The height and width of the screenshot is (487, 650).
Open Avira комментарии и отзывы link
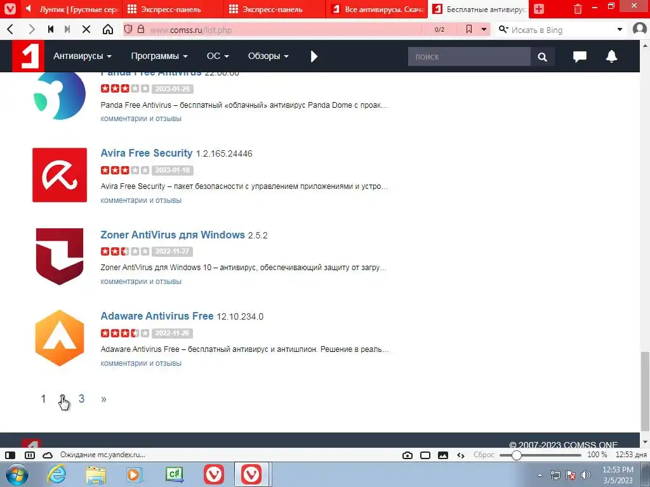141,200
